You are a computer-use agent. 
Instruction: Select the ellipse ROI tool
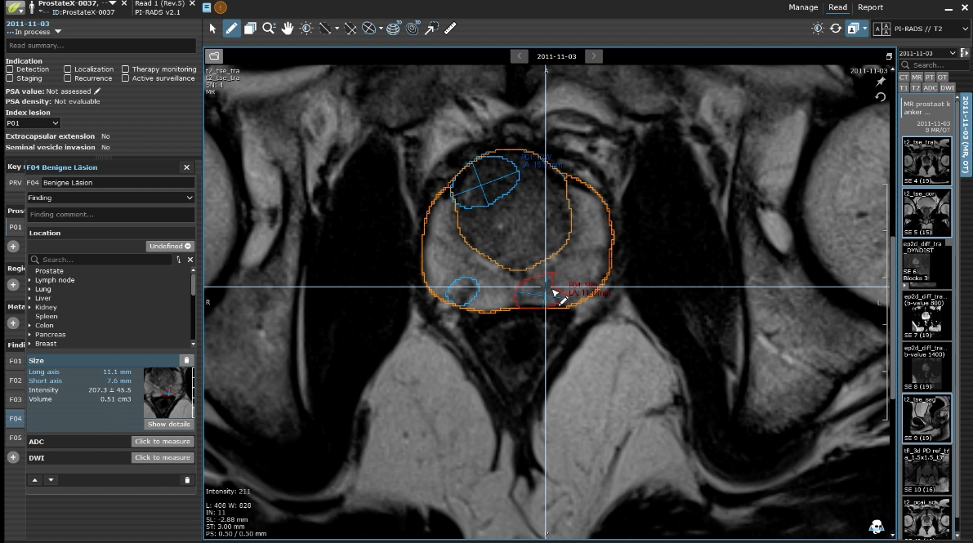coord(368,29)
